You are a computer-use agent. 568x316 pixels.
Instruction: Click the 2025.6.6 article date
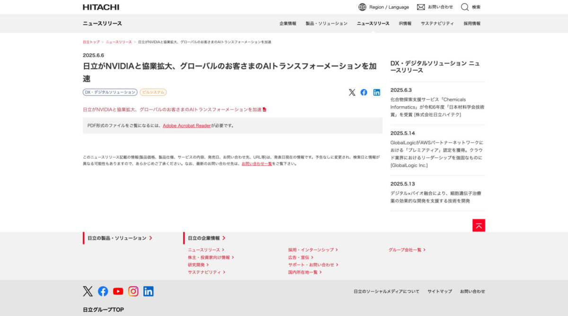93,55
